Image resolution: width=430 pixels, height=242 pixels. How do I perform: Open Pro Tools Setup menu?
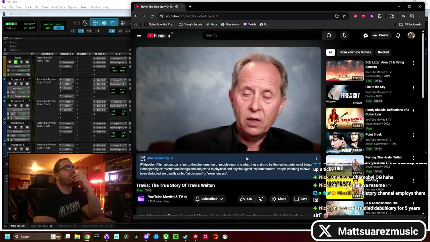click(84, 7)
